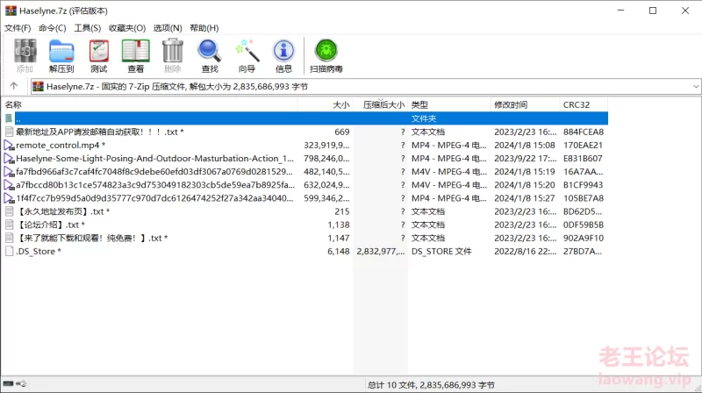Click the archive icon in address bar
This screenshot has height=393, width=702.
38,86
